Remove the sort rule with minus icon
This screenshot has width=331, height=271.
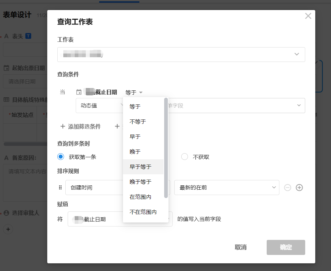tap(287, 188)
